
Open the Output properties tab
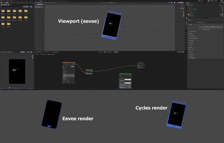[x=186, y=24]
